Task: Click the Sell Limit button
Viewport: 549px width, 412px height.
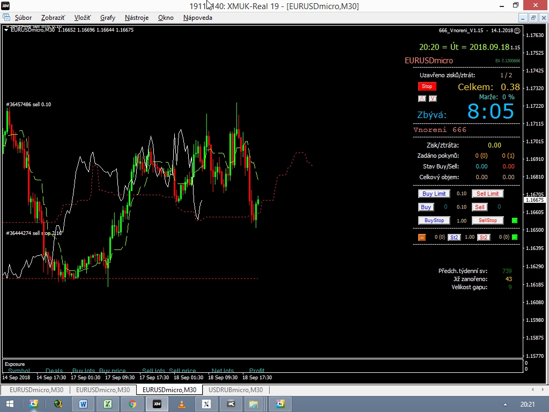Action: [x=487, y=194]
